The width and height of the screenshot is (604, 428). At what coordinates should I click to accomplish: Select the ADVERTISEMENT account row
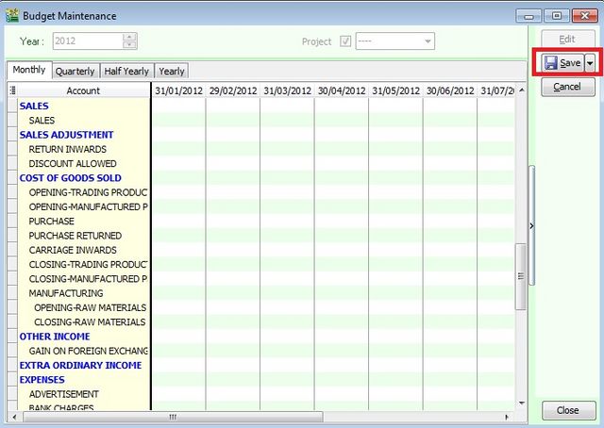pyautogui.click(x=63, y=394)
